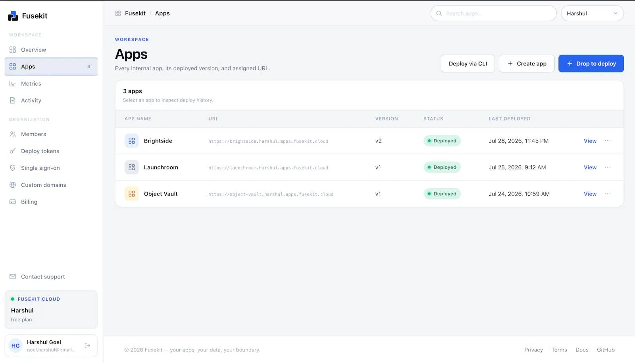Click the launchroom.harshul.apps.fusekit.cloud URL
635x363 pixels.
point(268,168)
